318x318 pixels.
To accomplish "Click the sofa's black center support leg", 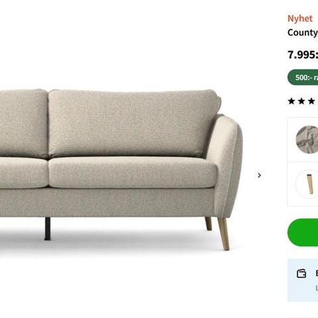I will 48,229.
